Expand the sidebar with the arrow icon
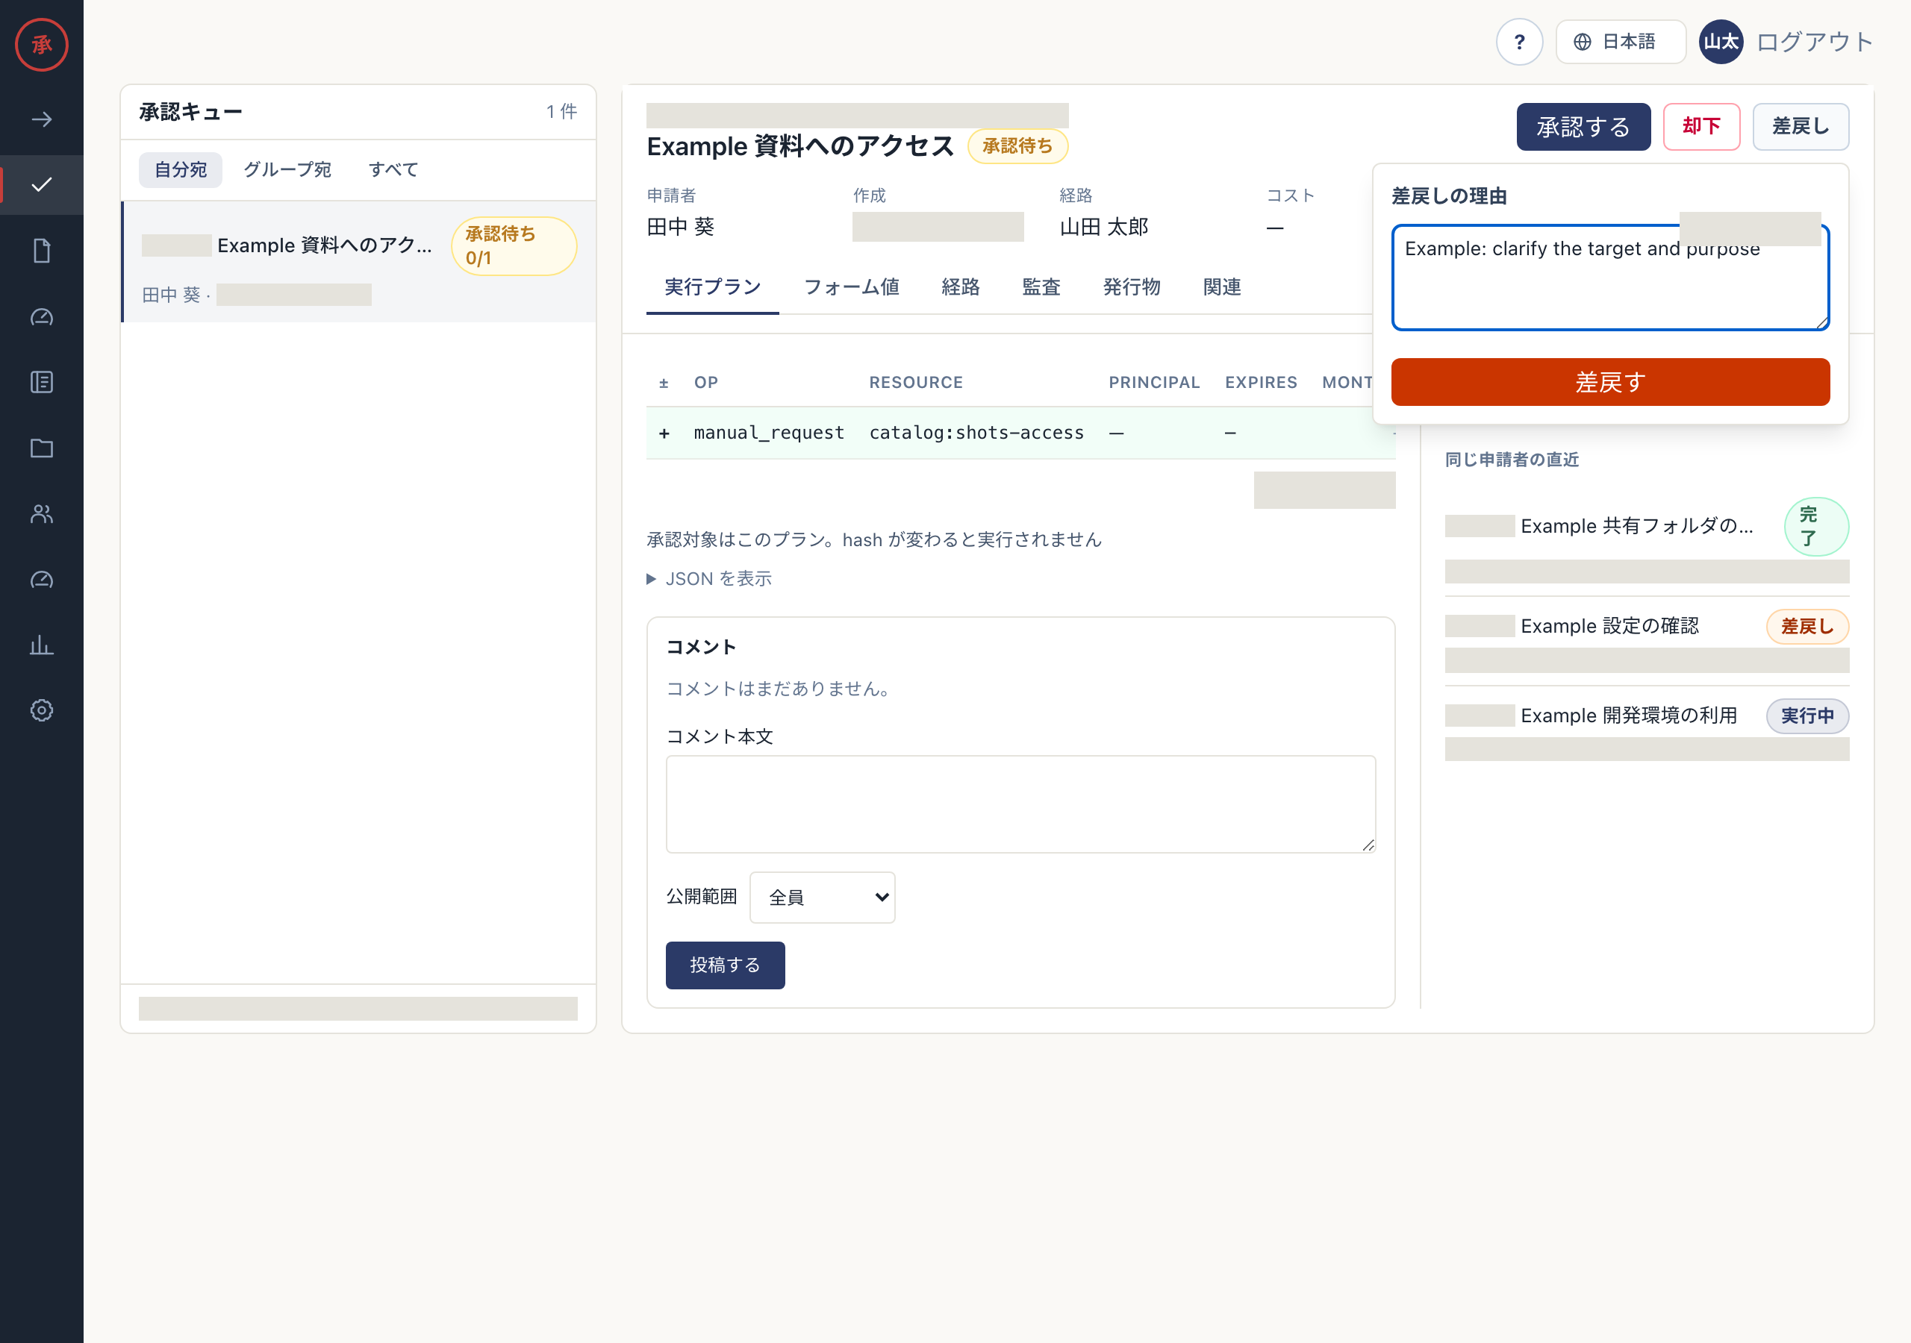1911x1343 pixels. (42, 119)
